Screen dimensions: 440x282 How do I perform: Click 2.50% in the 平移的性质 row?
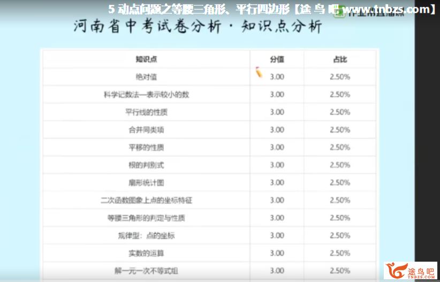[340, 147]
